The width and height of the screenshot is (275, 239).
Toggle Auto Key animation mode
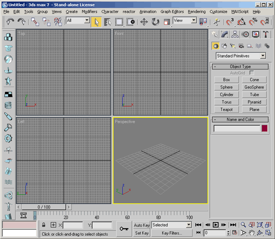click(x=142, y=225)
